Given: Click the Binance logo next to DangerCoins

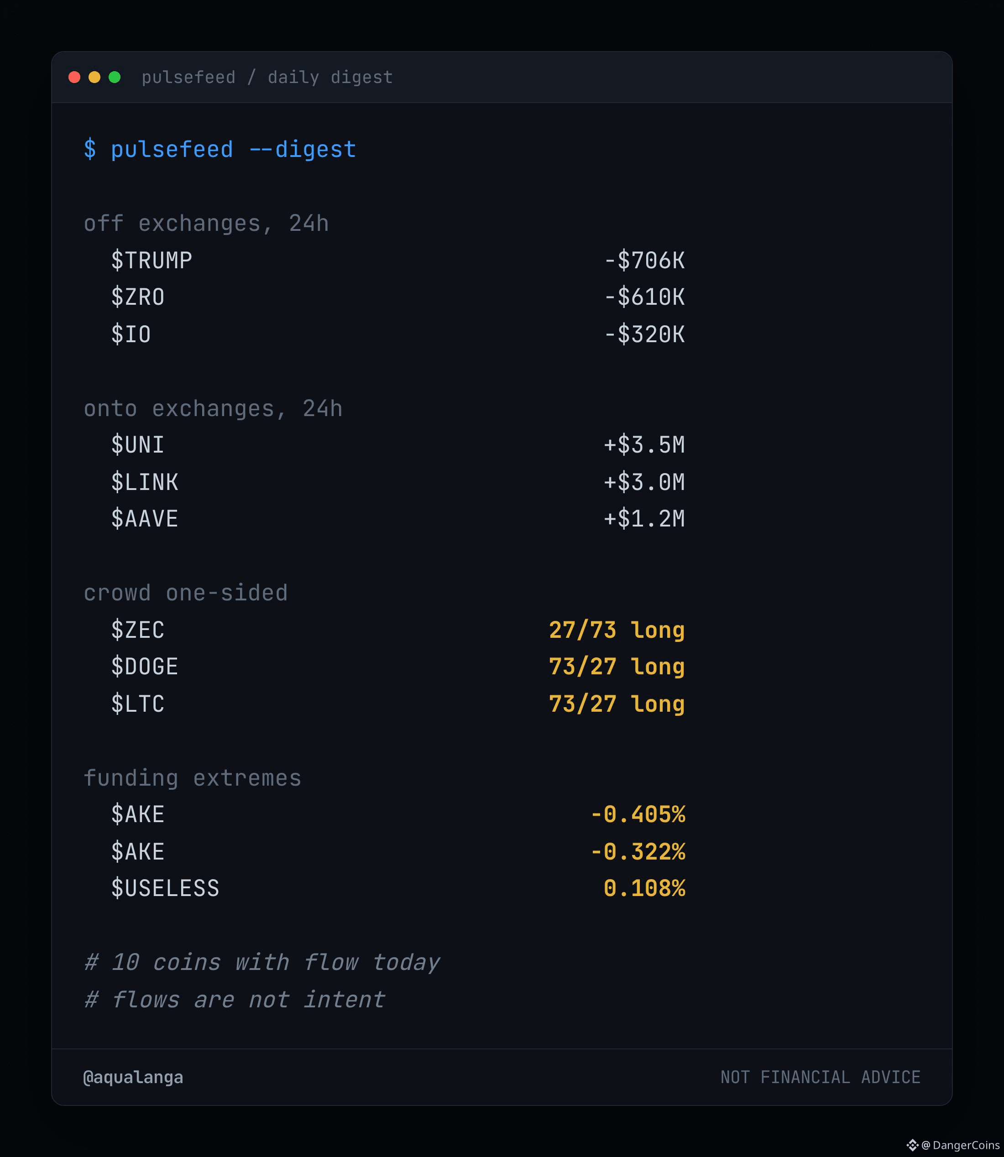Looking at the screenshot, I should pyautogui.click(x=913, y=1145).
